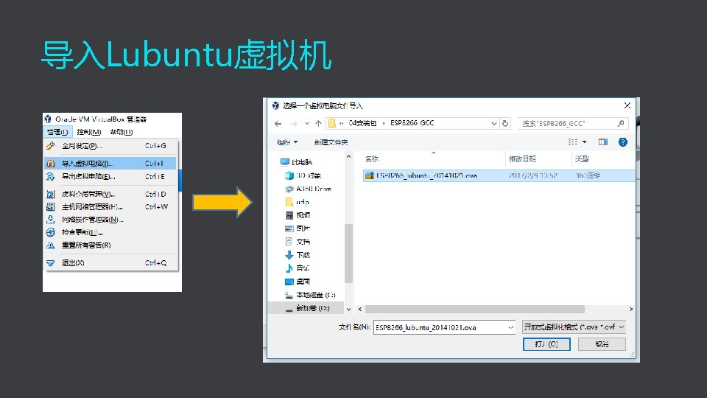Click the 打开(O) button
Viewport: 707px width, 398px height.
coord(546,344)
